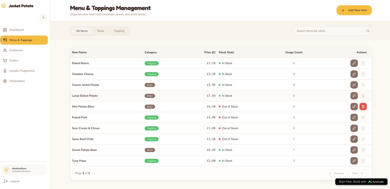Click the trash icon for Baked Beans

point(363,63)
